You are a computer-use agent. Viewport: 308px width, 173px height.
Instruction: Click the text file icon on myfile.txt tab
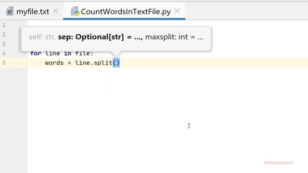10,11
